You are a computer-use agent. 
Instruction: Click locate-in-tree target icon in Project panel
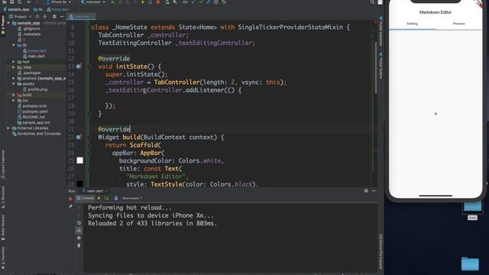click(37, 17)
